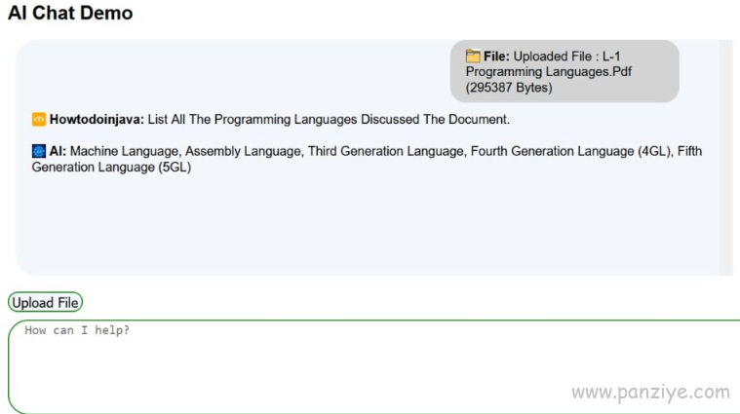The width and height of the screenshot is (740, 414).
Task: Open the Upload File dialog
Action: point(45,302)
